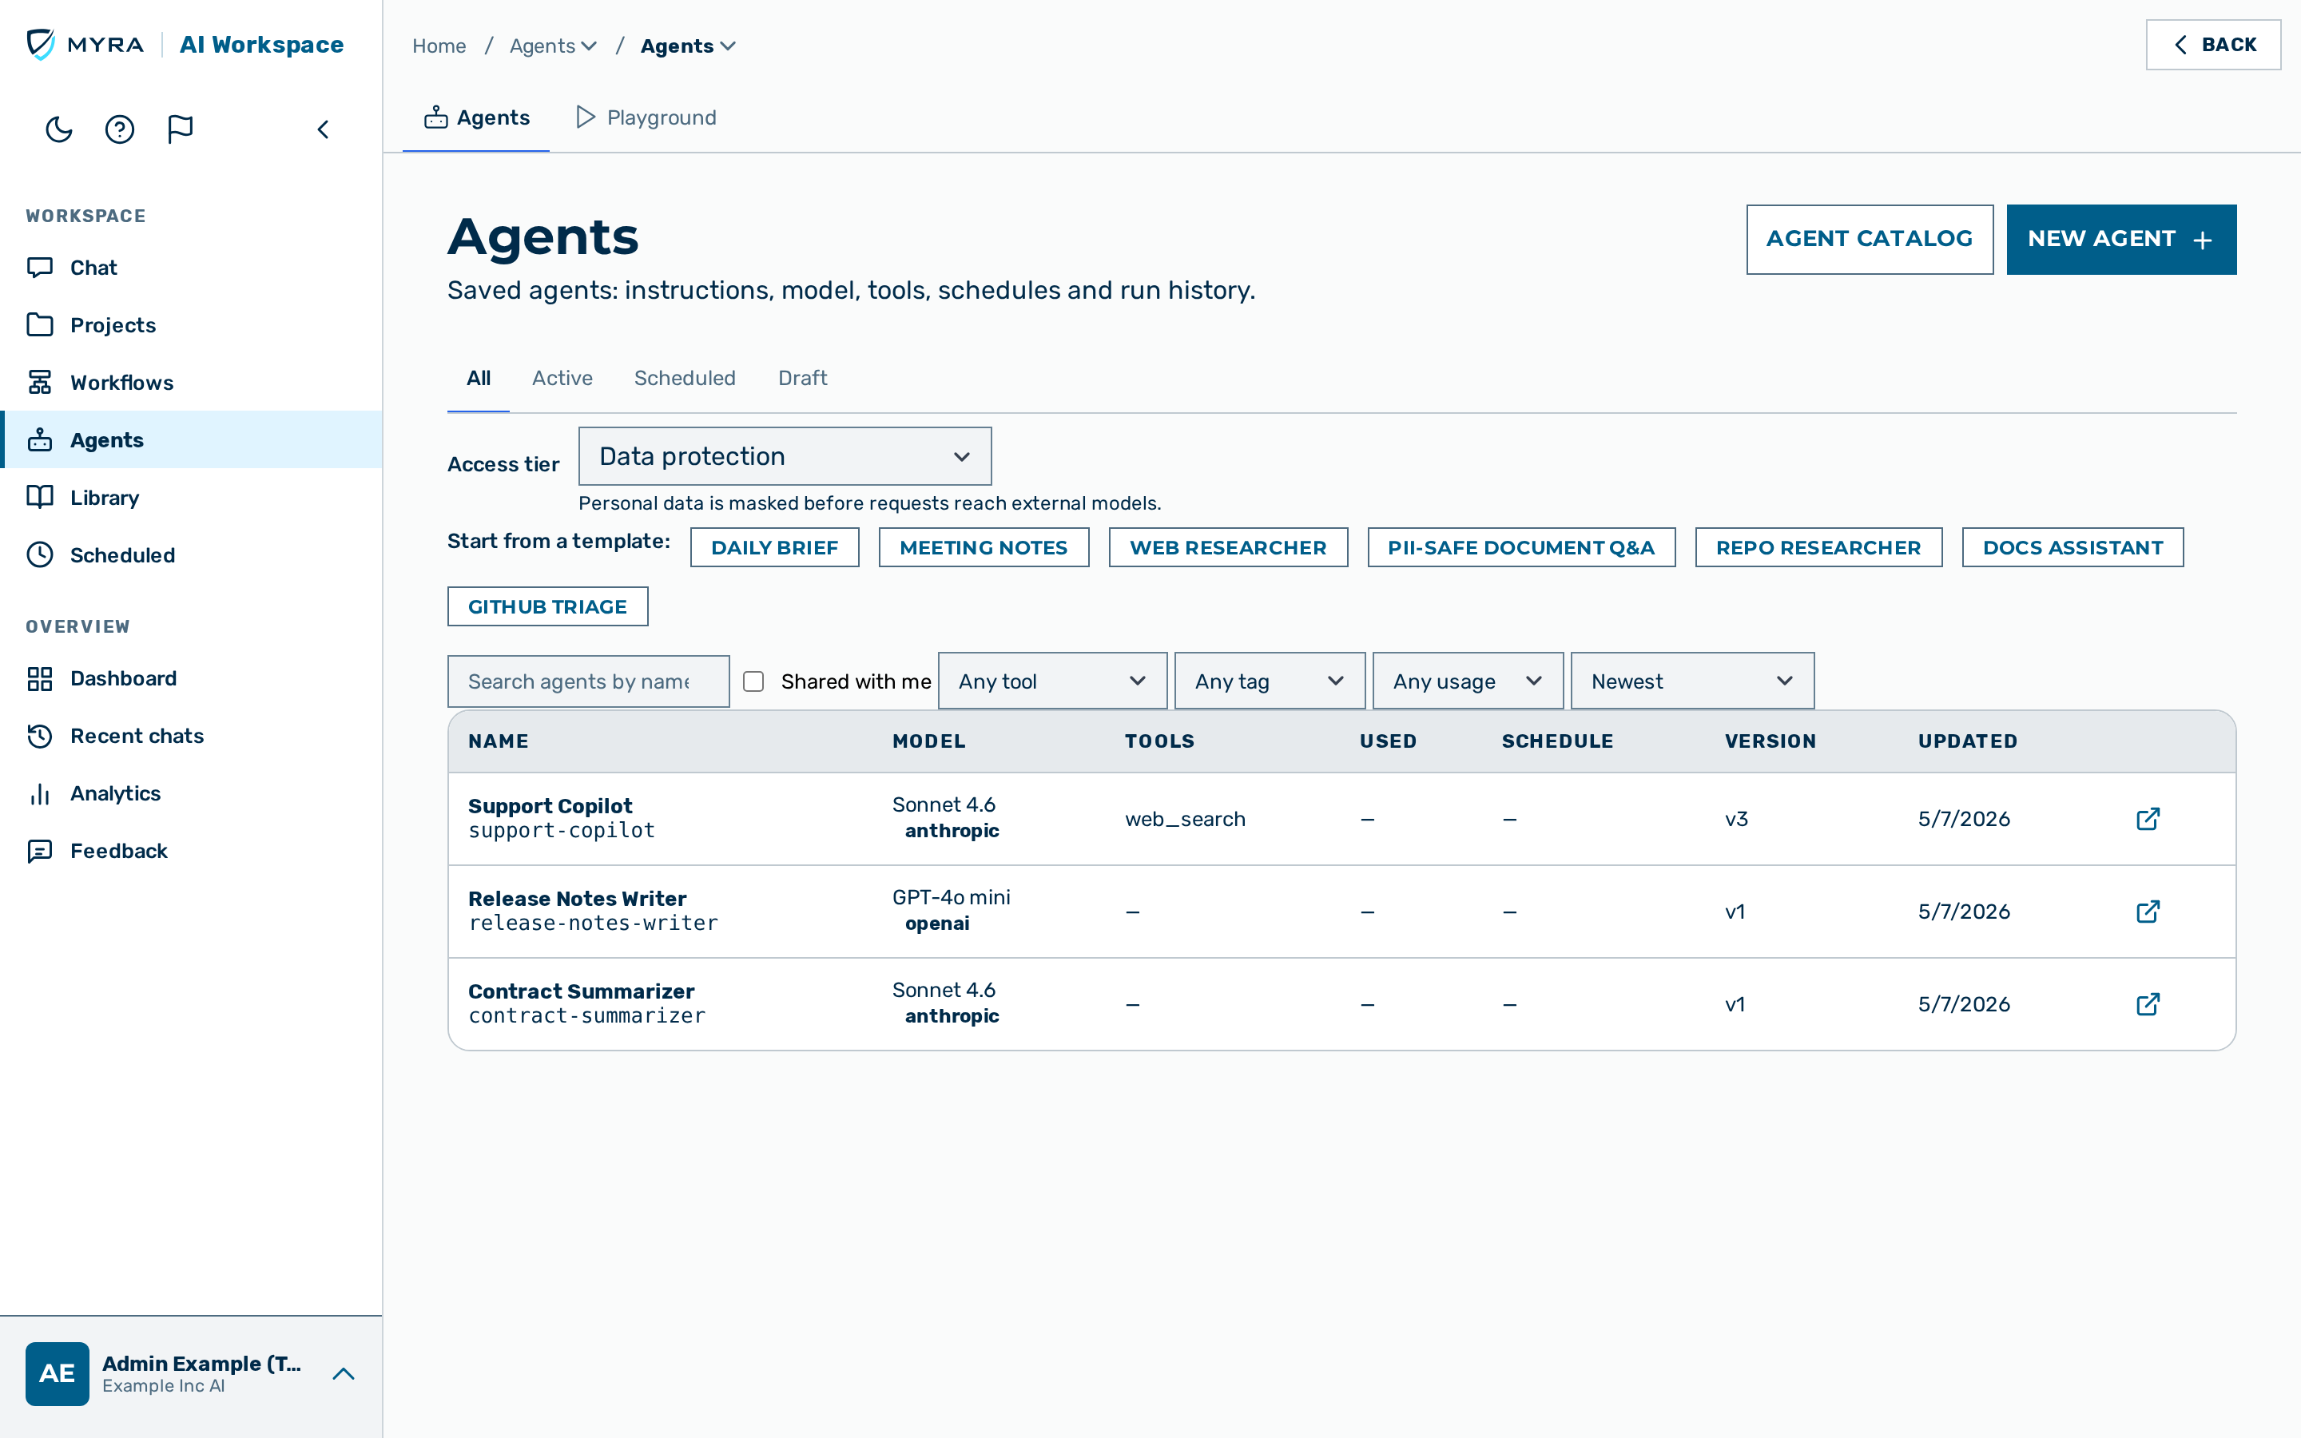Go to Home in the breadcrumb

pos(439,46)
